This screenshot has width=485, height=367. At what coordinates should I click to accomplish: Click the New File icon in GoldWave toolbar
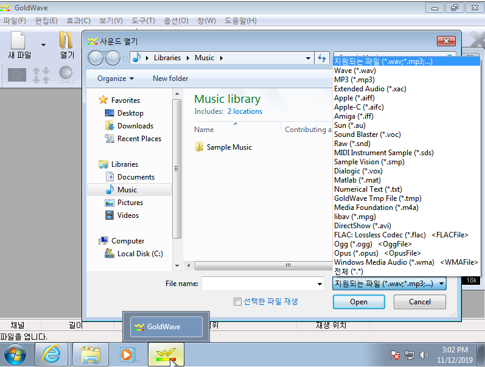(18, 40)
